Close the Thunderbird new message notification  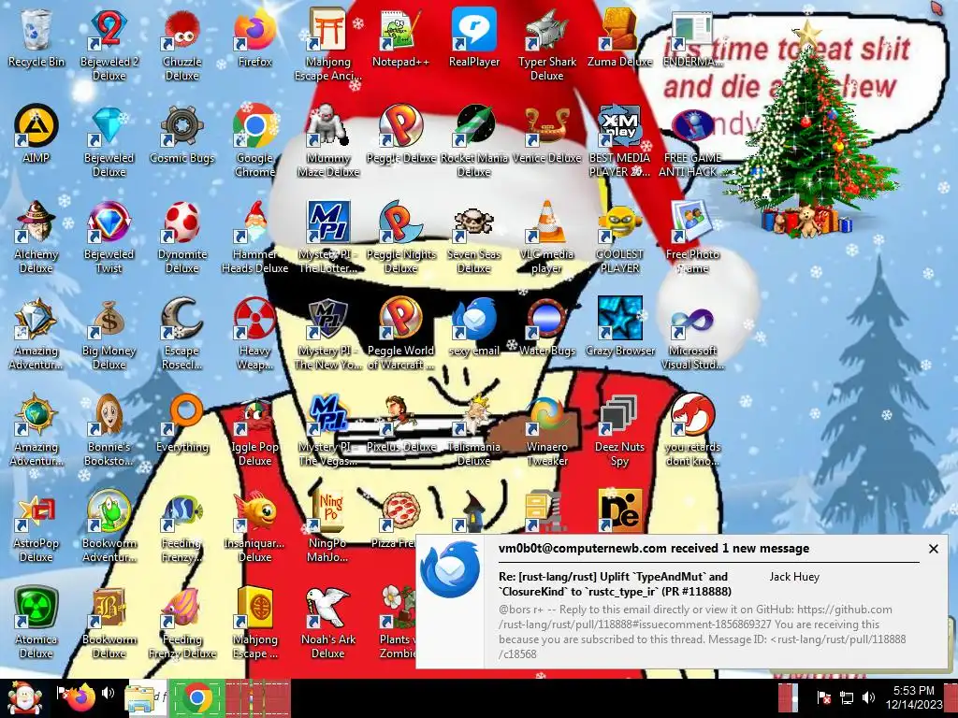pos(933,549)
